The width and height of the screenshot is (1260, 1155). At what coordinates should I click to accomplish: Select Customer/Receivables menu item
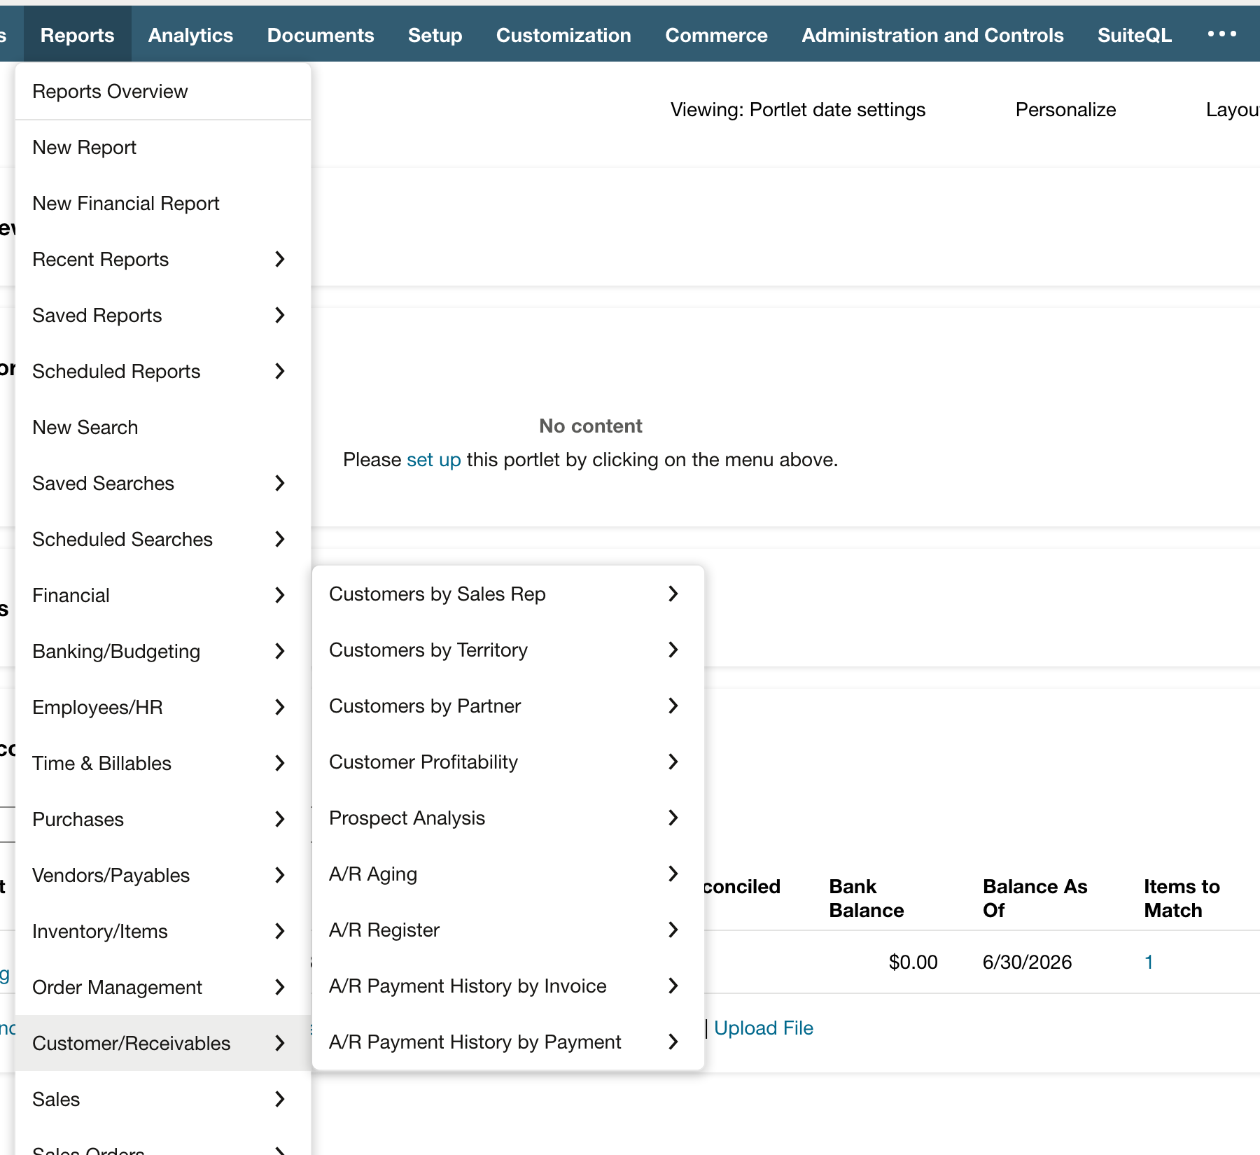point(163,1043)
